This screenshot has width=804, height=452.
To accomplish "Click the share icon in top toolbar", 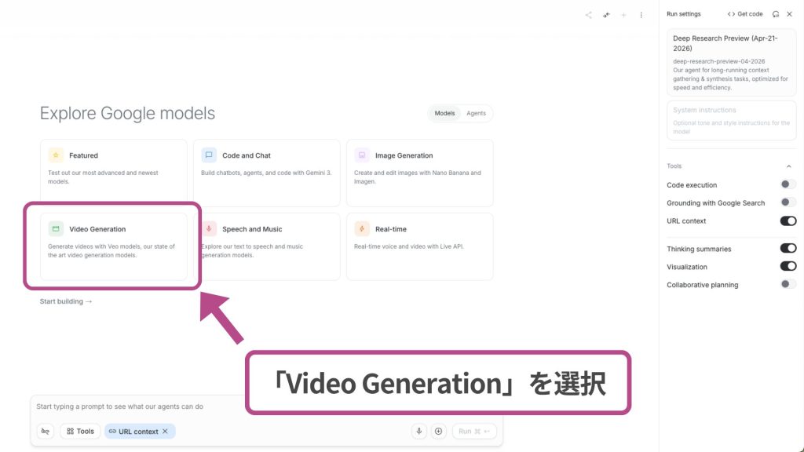I will (589, 15).
